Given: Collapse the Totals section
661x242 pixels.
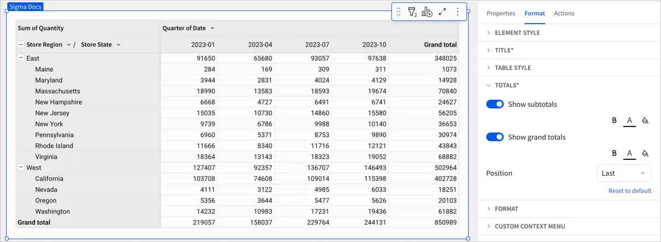Looking at the screenshot, I should (x=569, y=85).
